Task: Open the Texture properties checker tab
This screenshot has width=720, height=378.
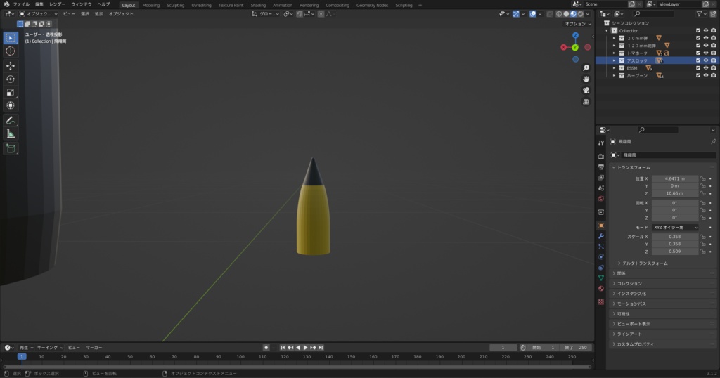Action: pos(601,302)
